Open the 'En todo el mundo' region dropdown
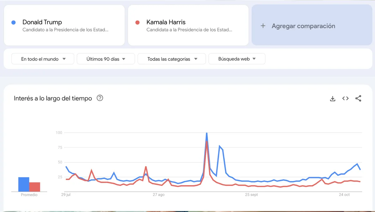Screen dimensions: 375x212 [42, 59]
